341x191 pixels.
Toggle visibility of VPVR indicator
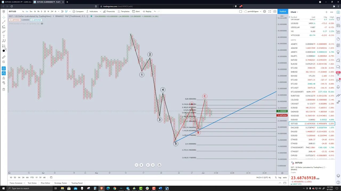point(42,24)
